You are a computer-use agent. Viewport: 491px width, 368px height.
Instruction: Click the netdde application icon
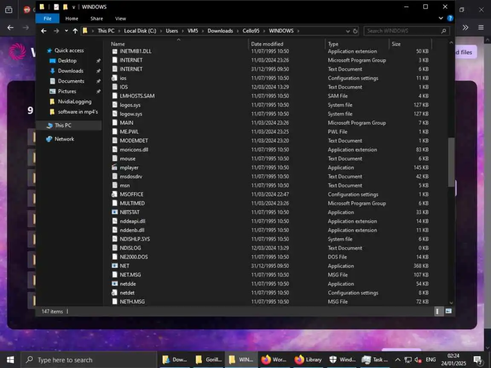(x=115, y=284)
